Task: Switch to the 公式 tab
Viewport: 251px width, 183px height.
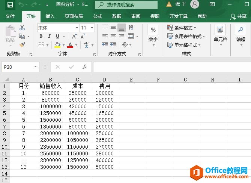Action: [98, 16]
